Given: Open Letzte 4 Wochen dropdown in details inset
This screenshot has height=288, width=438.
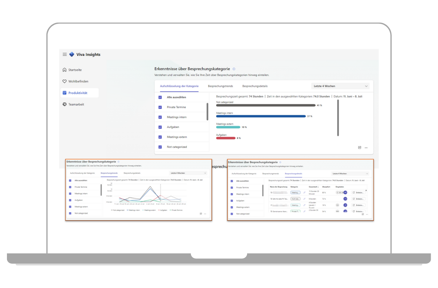Looking at the screenshot, I should [350, 174].
